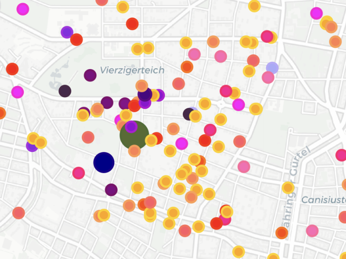Select the magenta marker in top-left corner
Screen dimensions: 346x259
coord(22,9)
